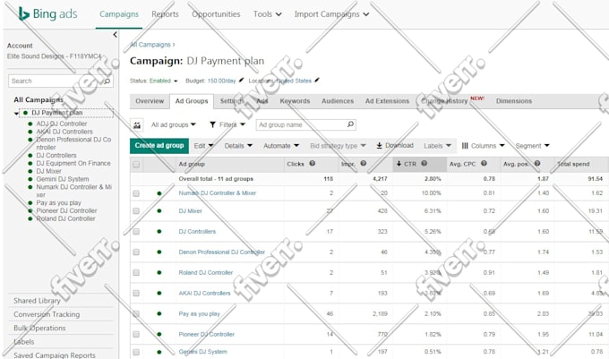Open the Import Campaigns dropdown

coord(331,14)
